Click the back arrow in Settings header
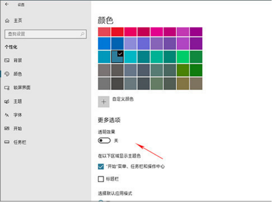 pyautogui.click(x=7, y=4)
